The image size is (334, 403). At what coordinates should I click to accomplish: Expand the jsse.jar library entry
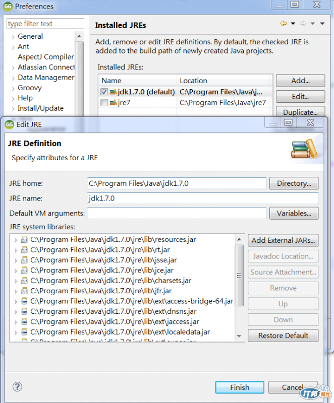[16, 260]
